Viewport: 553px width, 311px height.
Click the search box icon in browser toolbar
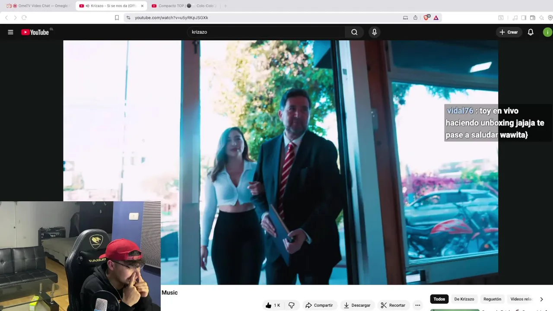[x=501, y=18]
